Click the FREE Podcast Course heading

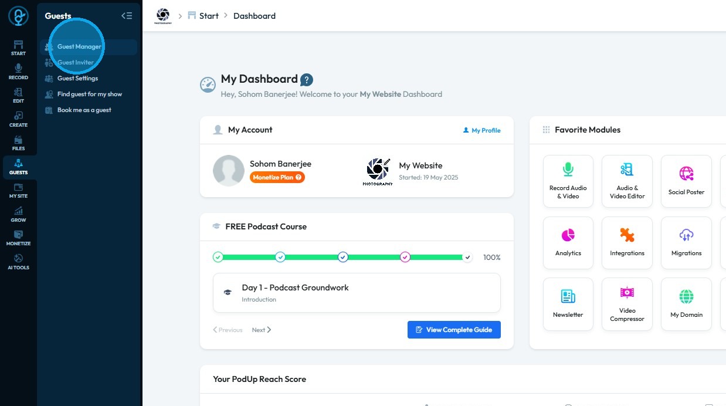pos(266,226)
